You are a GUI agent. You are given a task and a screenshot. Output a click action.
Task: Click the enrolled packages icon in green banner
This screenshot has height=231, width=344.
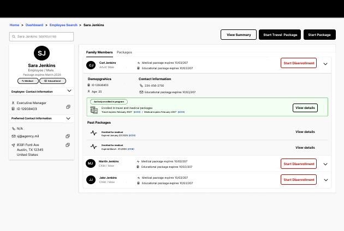tap(94, 110)
